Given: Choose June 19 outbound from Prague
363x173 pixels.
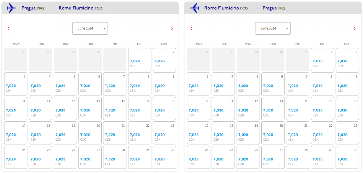Looking at the screenshot, I should (65, 133).
